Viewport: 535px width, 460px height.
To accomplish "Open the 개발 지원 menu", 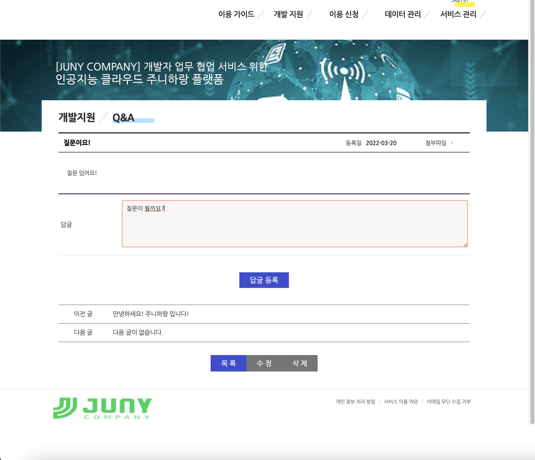I will pyautogui.click(x=288, y=14).
